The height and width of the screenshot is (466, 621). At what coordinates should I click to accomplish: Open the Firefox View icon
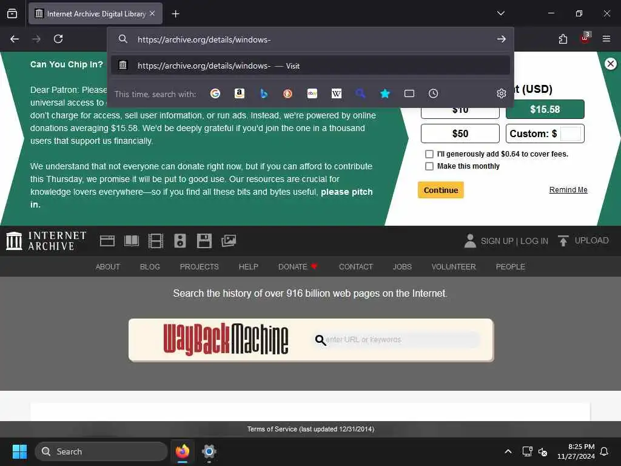click(12, 13)
